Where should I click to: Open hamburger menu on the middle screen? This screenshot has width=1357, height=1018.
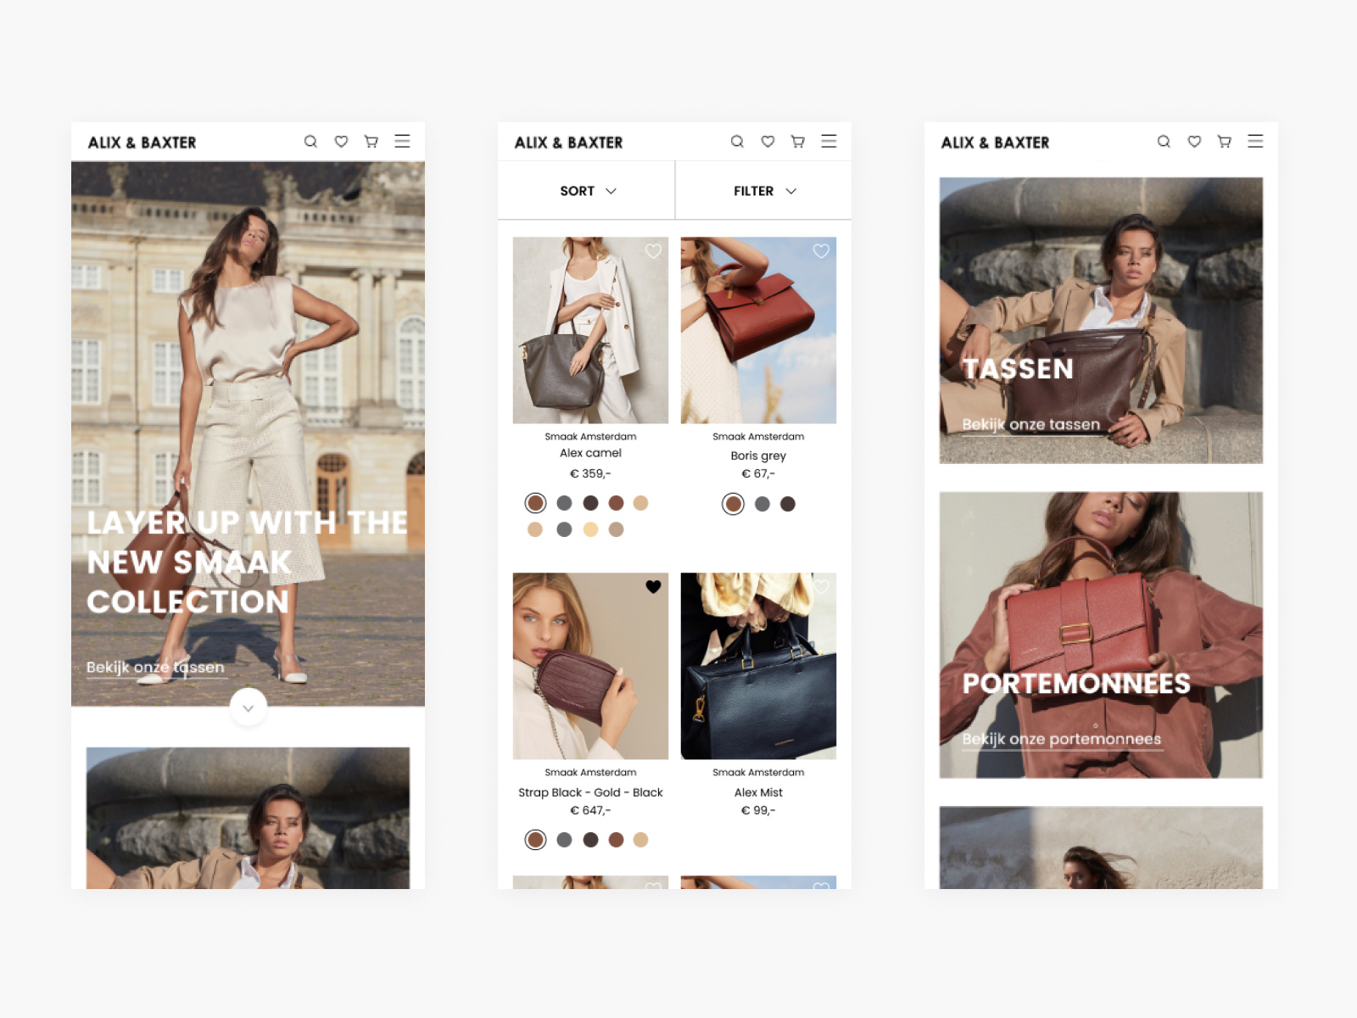pos(829,142)
